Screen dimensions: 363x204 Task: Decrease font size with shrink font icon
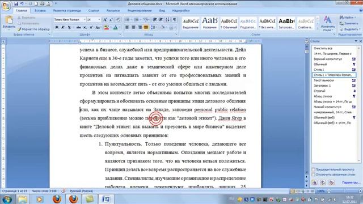pyautogui.click(x=111, y=20)
